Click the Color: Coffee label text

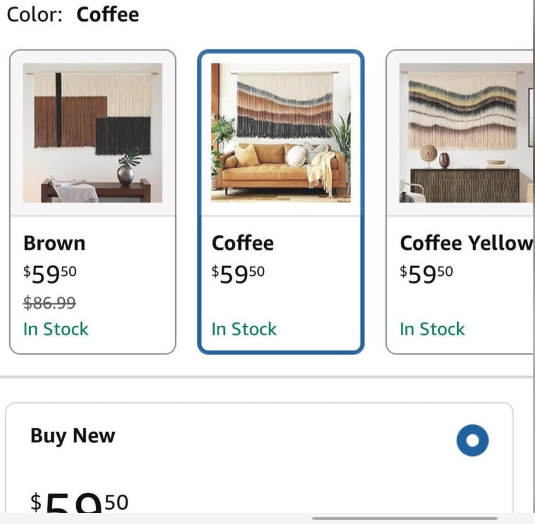click(73, 14)
